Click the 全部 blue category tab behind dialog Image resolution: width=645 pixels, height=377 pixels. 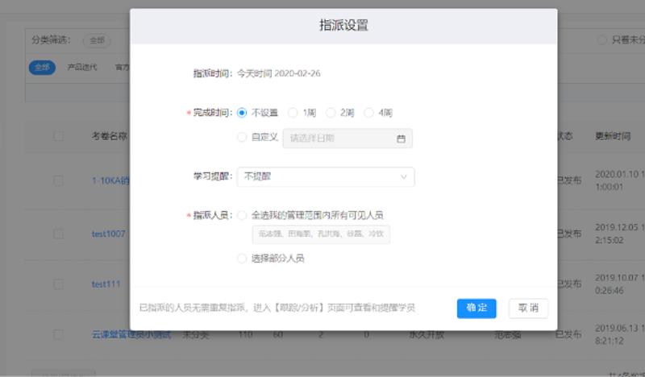pyautogui.click(x=42, y=67)
